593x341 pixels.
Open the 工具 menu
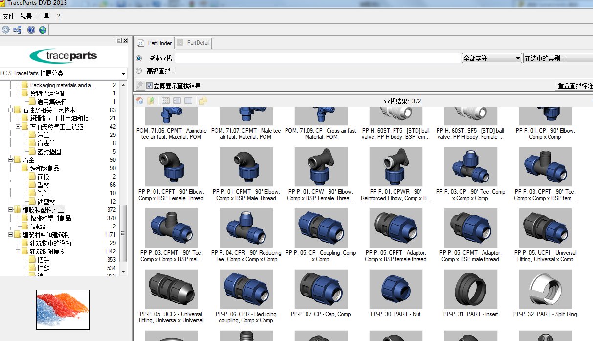point(44,16)
